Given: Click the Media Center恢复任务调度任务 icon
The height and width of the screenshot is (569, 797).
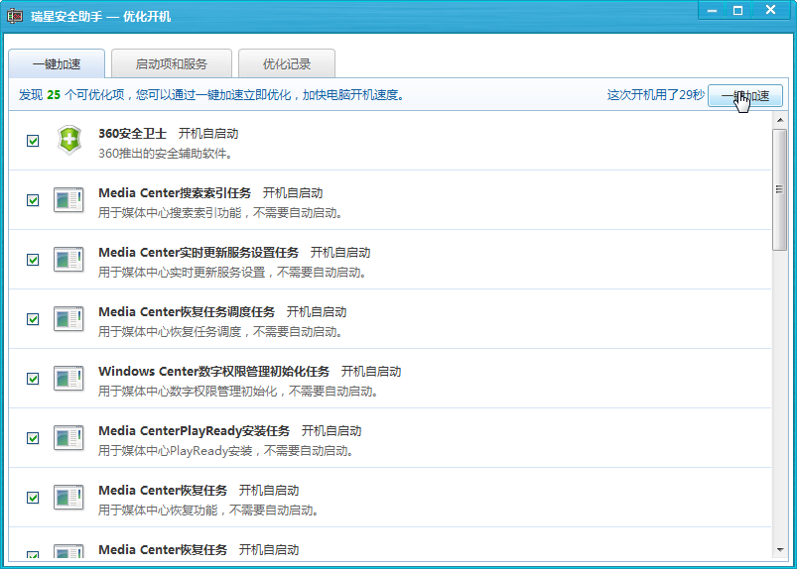Looking at the screenshot, I should coord(68,319).
